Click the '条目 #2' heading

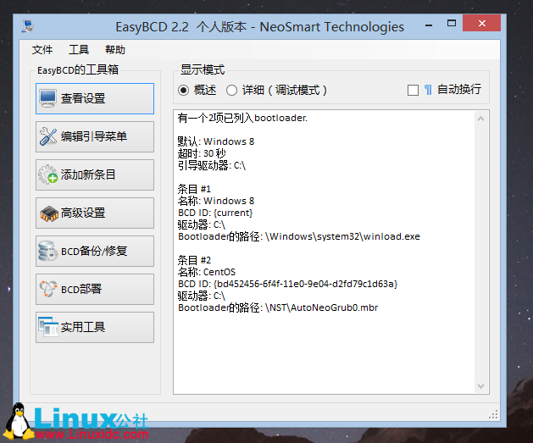(x=194, y=260)
